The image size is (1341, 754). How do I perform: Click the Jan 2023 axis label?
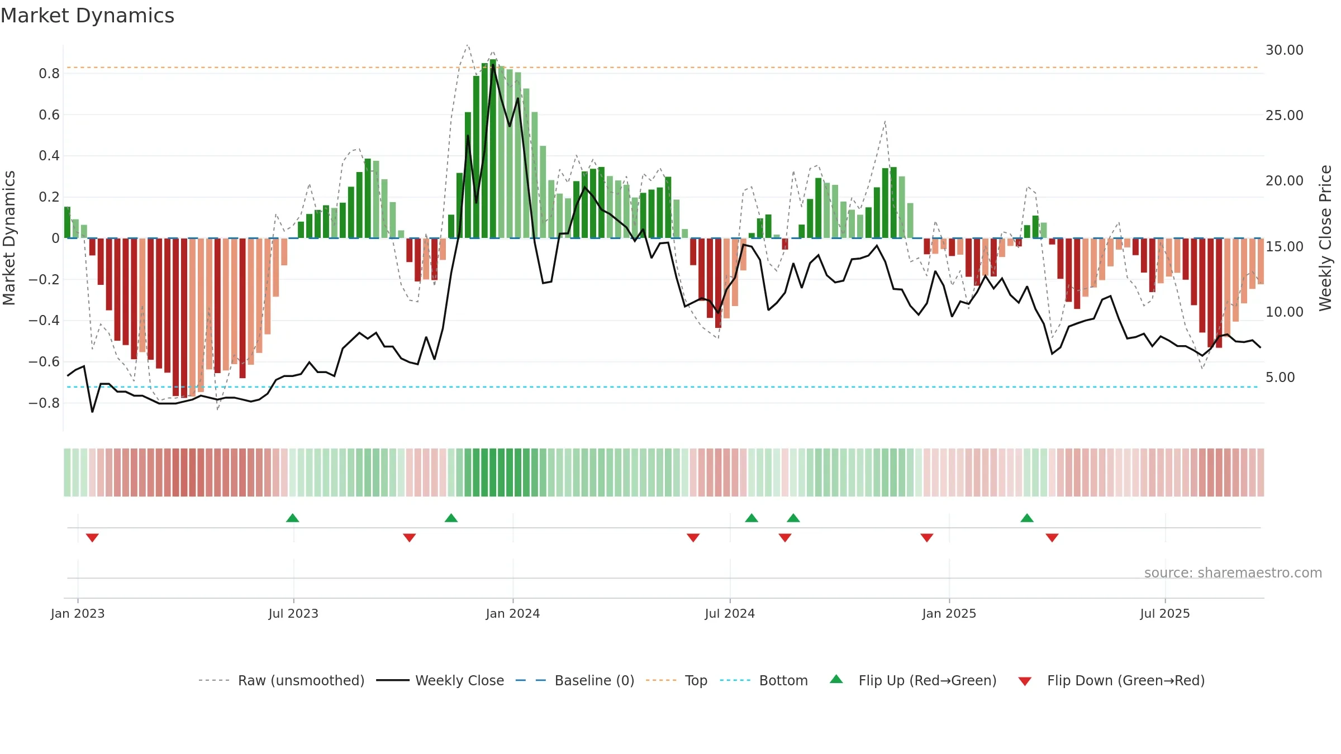78,613
